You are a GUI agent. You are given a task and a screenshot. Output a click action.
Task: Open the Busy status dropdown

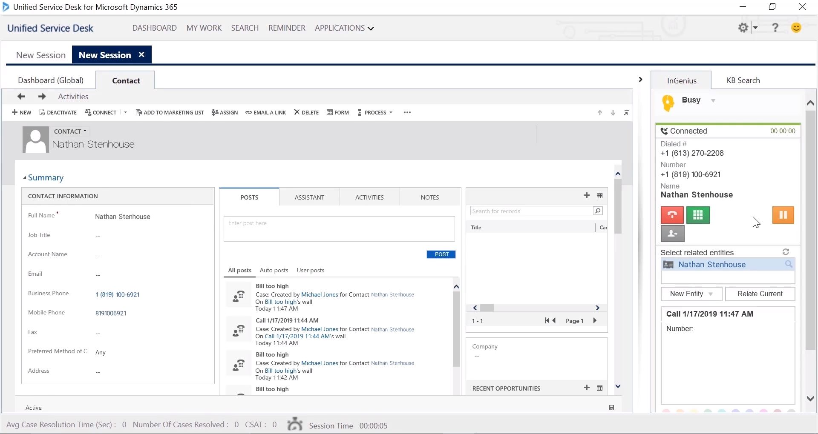(713, 100)
